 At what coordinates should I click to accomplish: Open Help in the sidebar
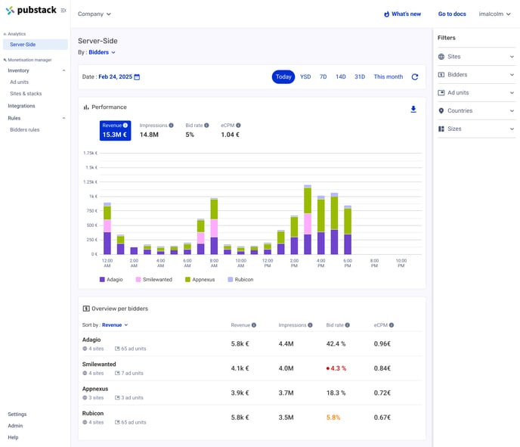pos(14,437)
